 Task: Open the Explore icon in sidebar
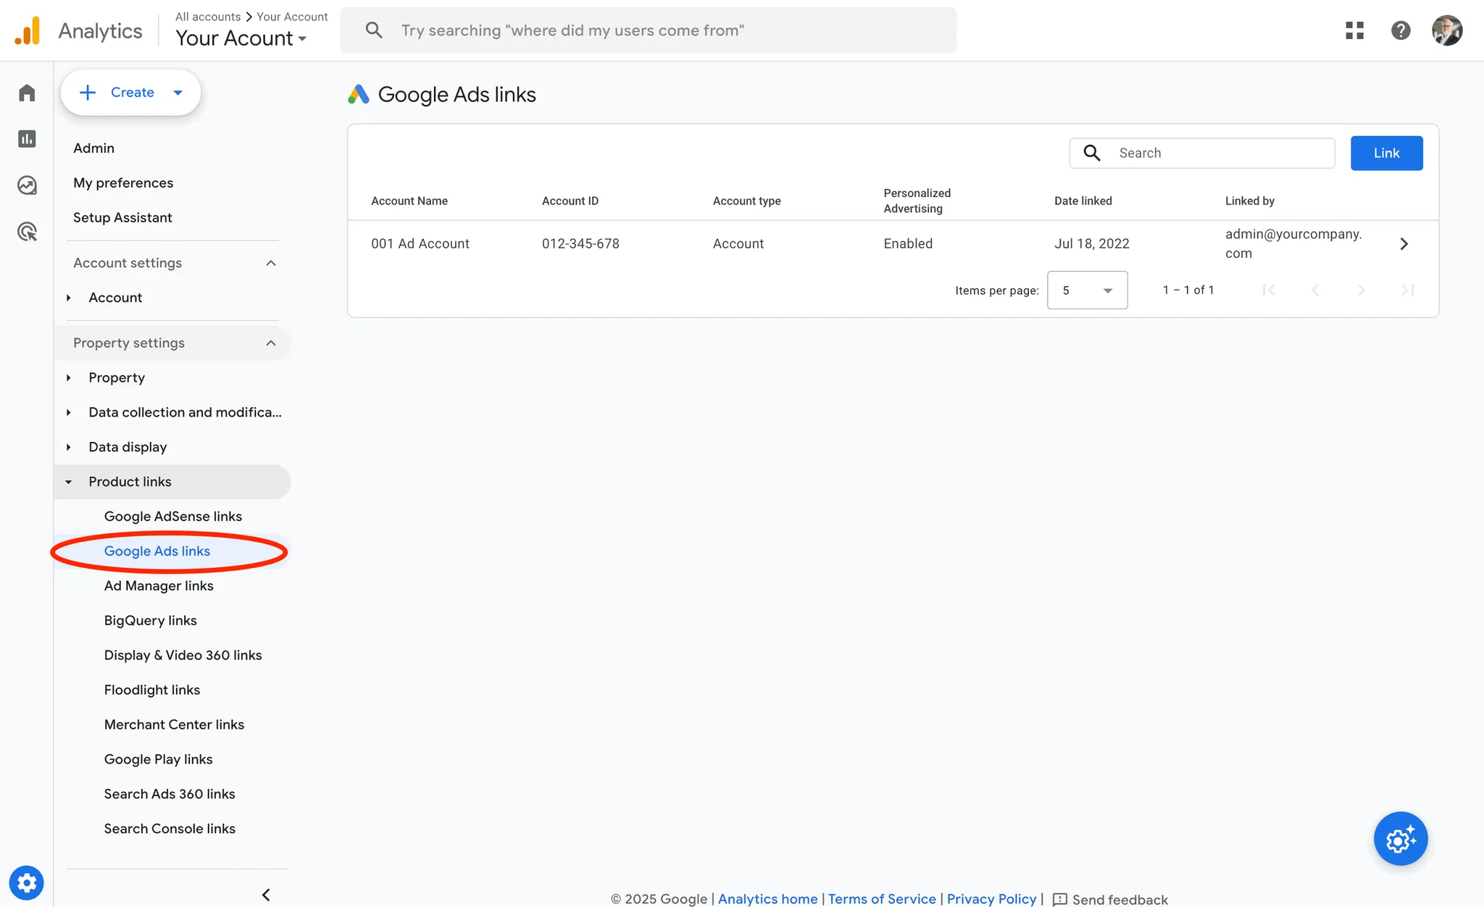[x=27, y=185]
